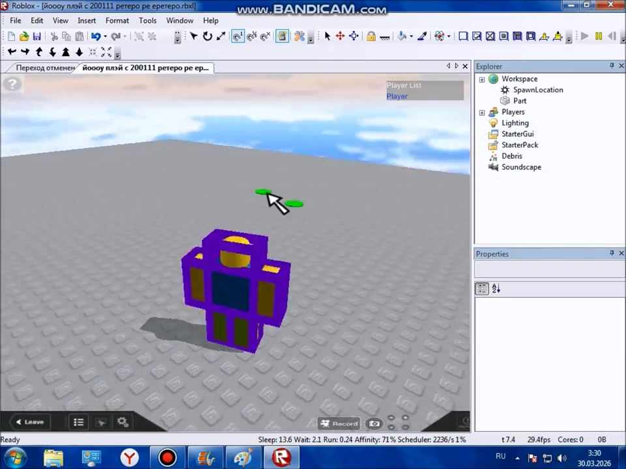Viewport: 626px width, 469px height.
Task: Take a screenshot with camera icon
Action: 374,423
